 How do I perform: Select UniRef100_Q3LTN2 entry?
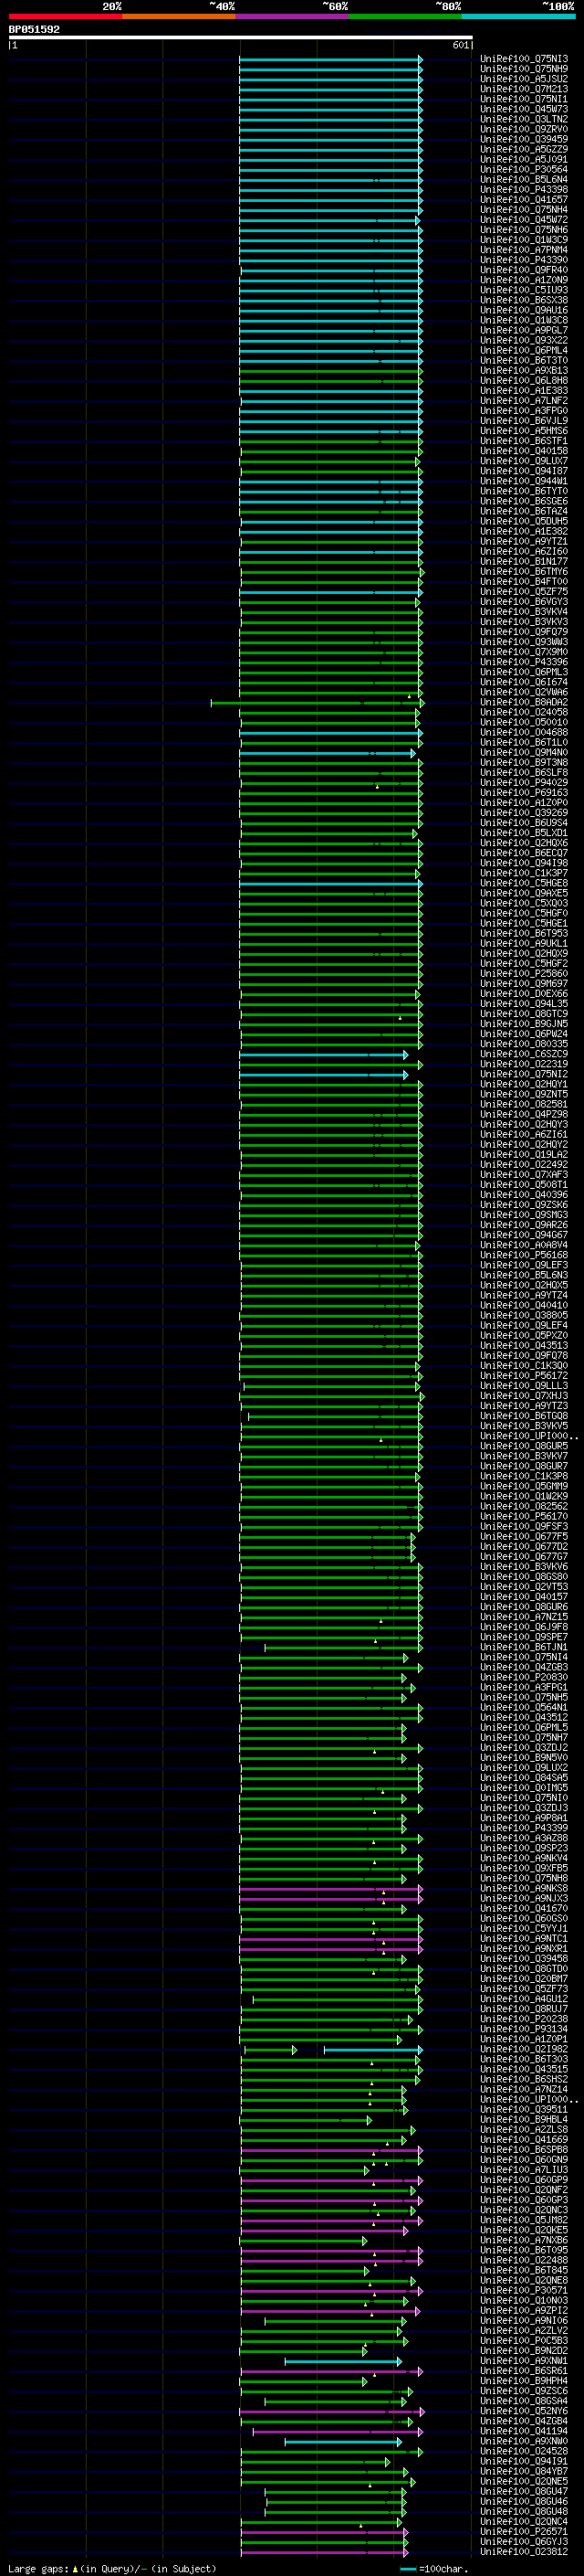[524, 119]
